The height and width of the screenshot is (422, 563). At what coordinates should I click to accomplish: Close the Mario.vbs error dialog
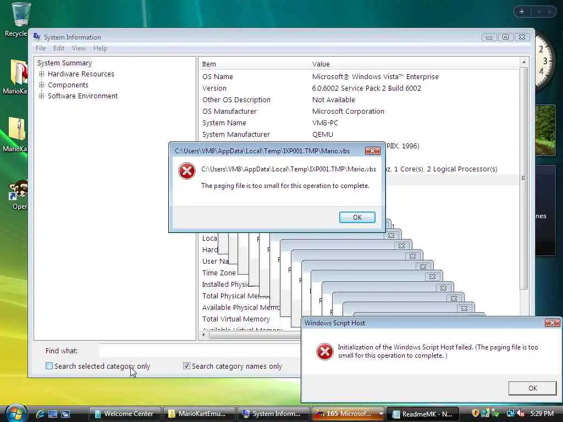(372, 151)
